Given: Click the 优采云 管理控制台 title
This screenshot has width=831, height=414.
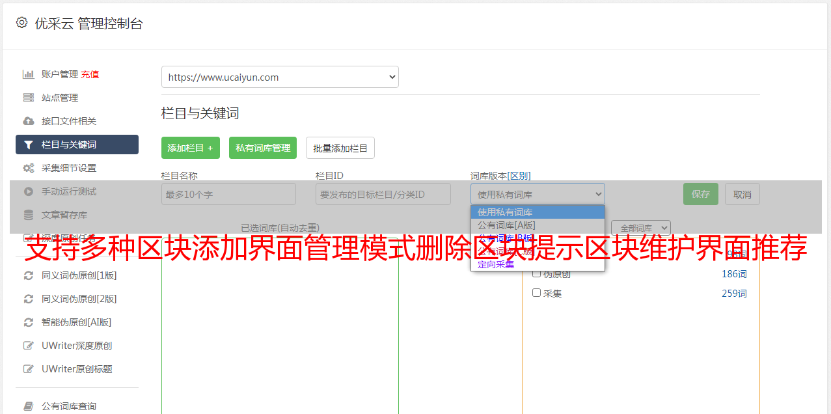Looking at the screenshot, I should click(x=89, y=23).
